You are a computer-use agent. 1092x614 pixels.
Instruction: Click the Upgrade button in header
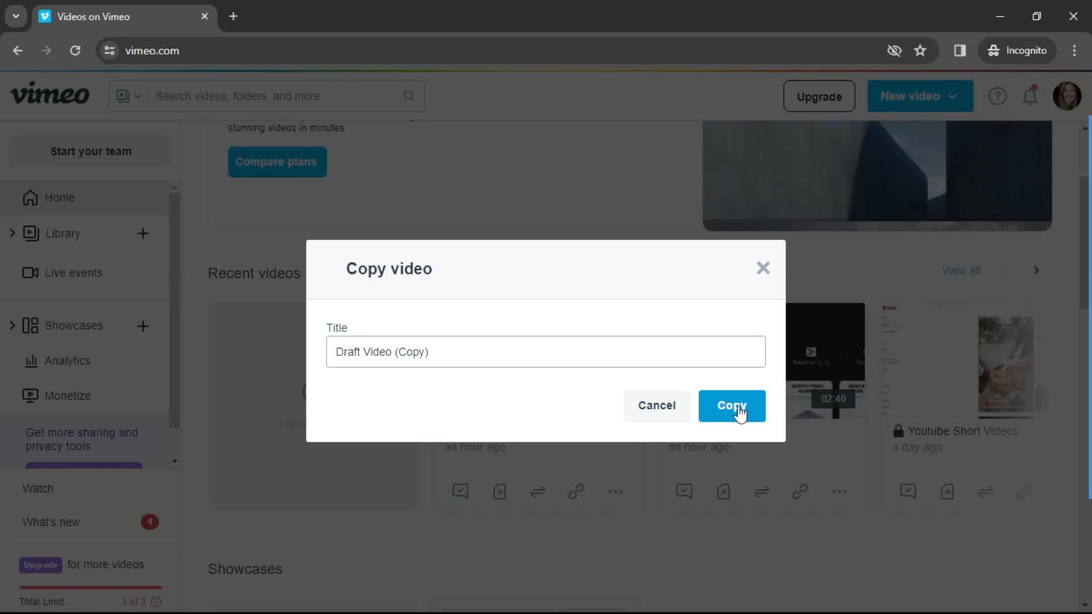pos(819,96)
